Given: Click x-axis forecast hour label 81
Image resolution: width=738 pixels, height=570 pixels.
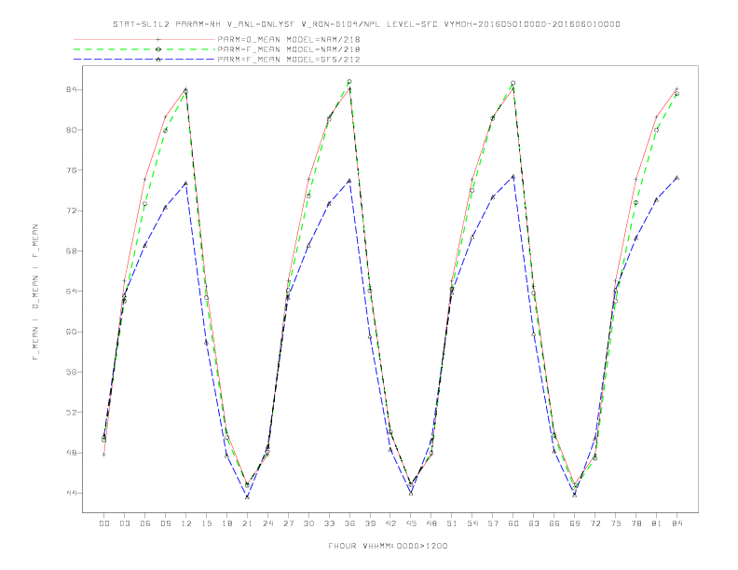Looking at the screenshot, I should [657, 523].
